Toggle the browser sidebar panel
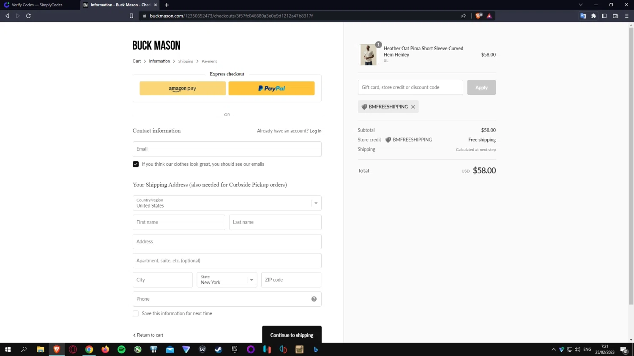634x356 pixels. tap(604, 16)
